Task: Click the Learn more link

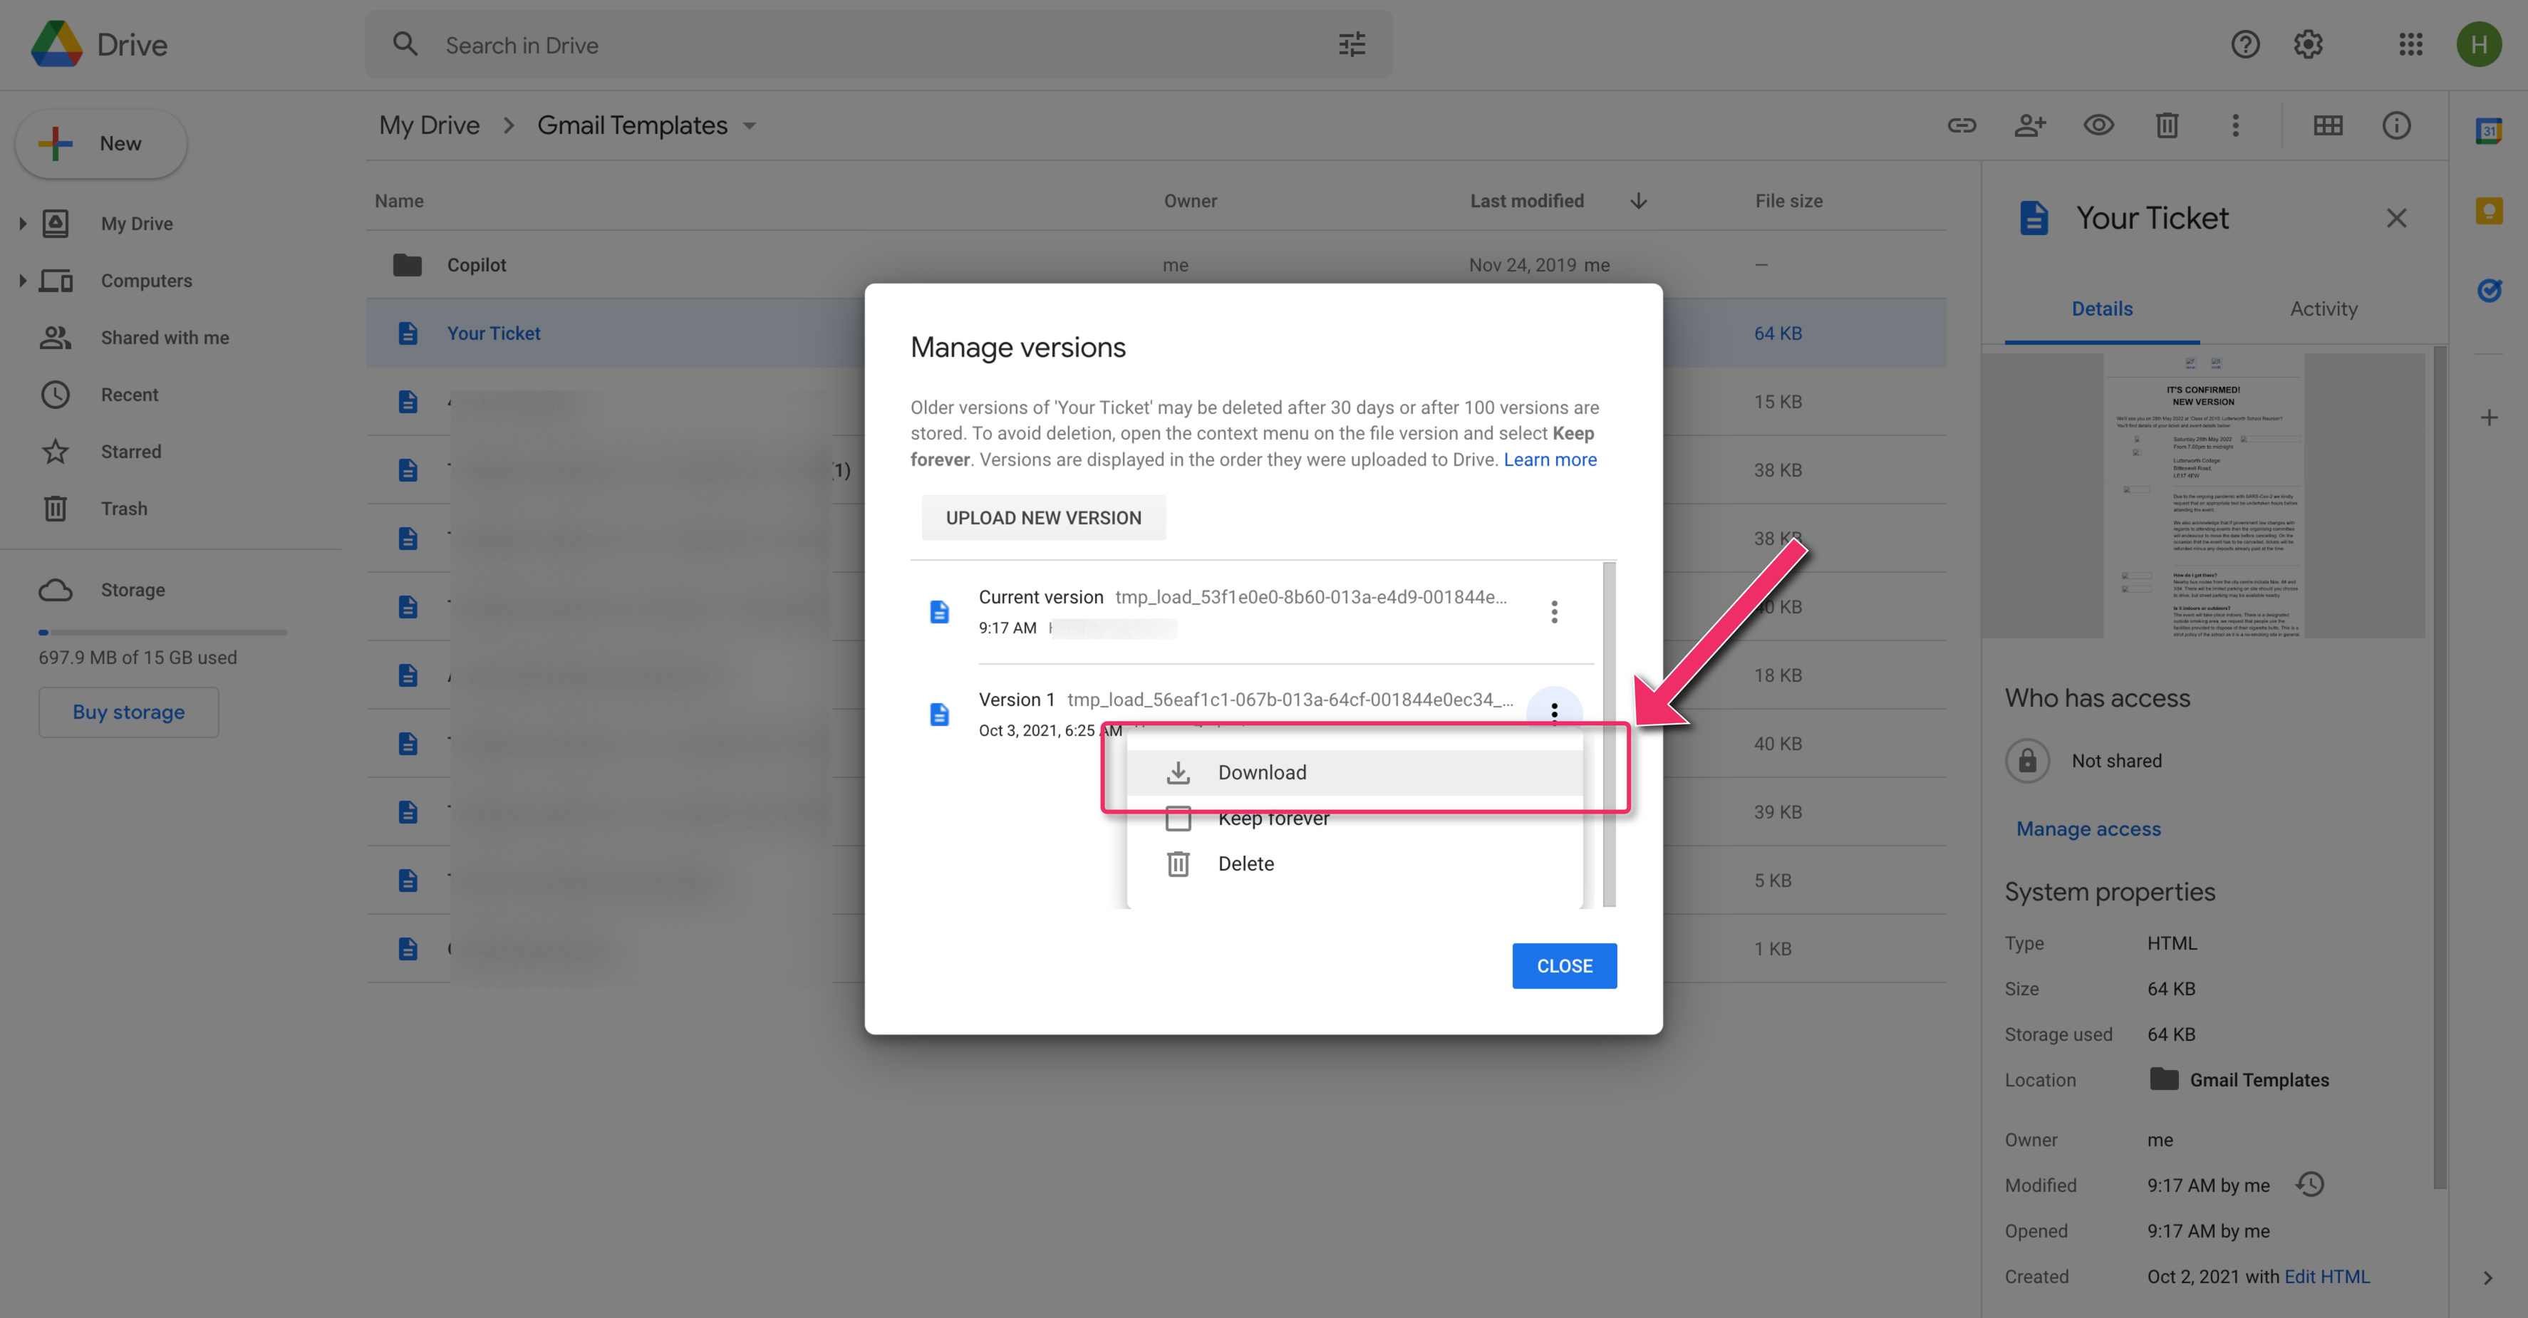Action: tap(1550, 460)
